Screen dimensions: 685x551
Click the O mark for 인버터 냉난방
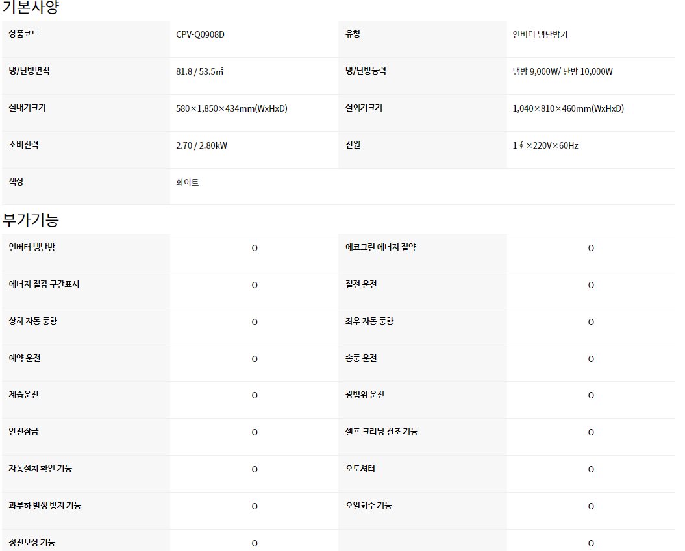pyautogui.click(x=255, y=248)
